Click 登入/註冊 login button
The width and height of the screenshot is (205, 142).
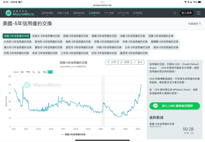click(x=186, y=13)
